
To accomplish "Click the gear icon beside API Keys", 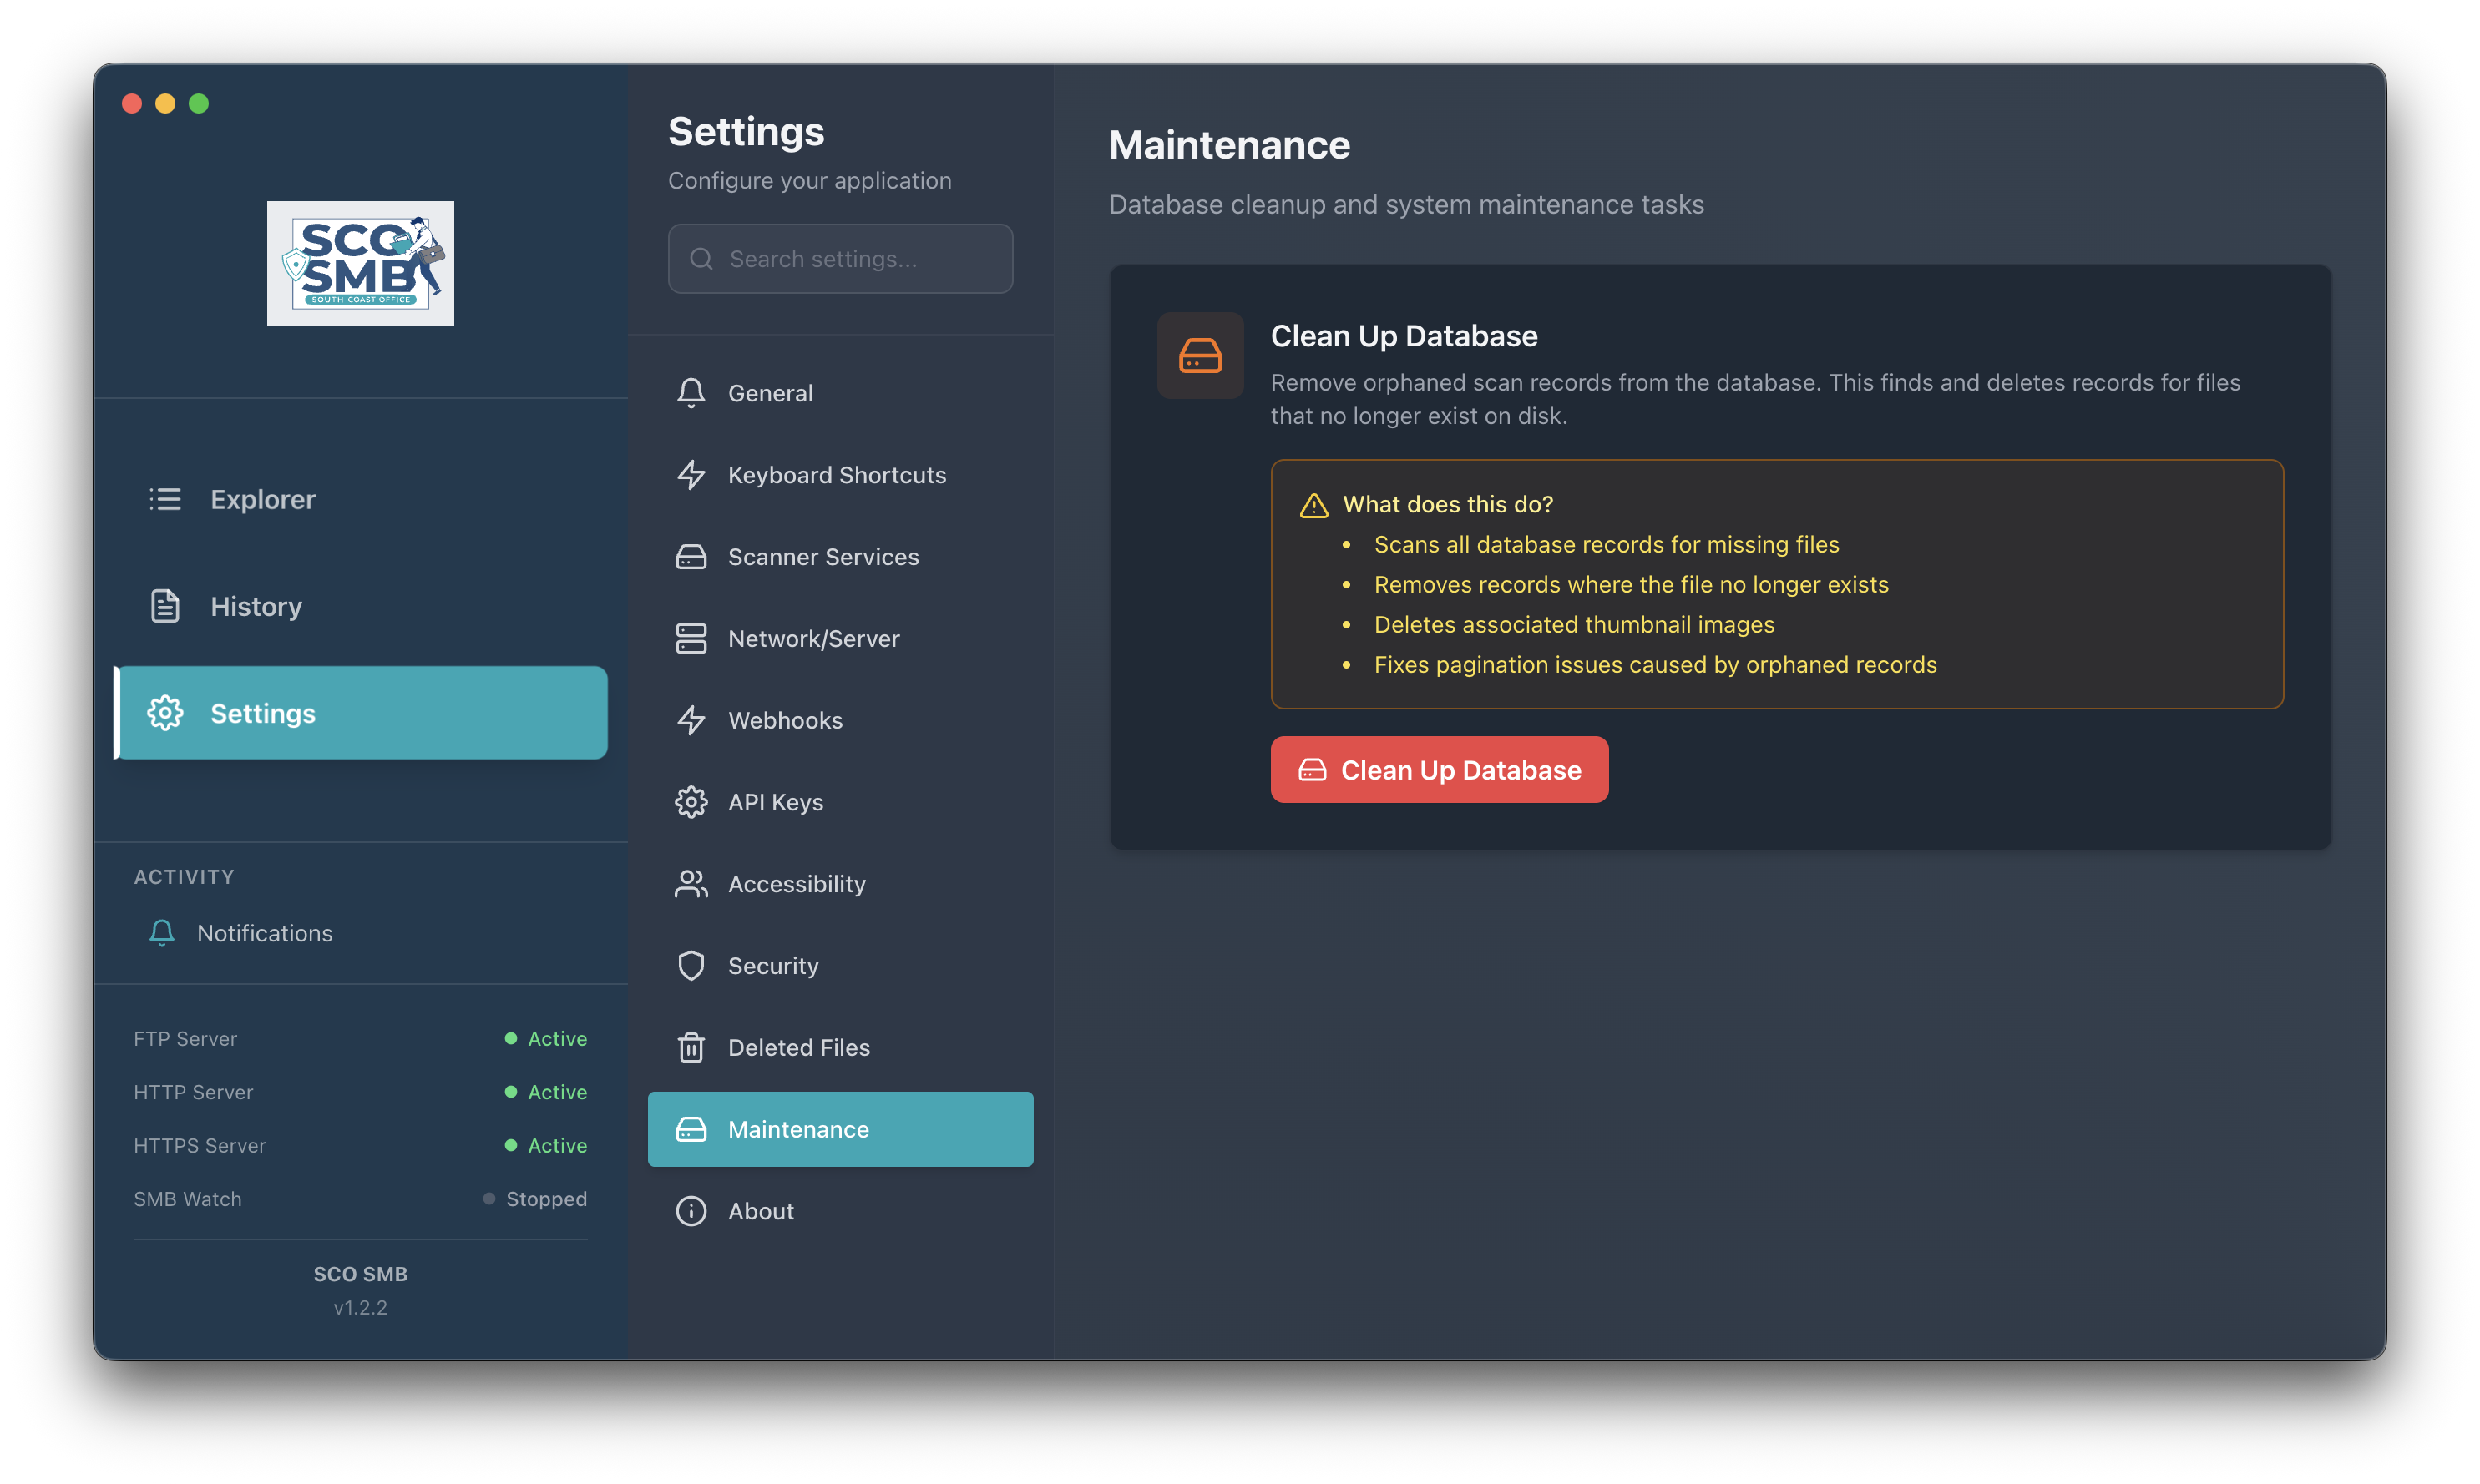I will (691, 802).
